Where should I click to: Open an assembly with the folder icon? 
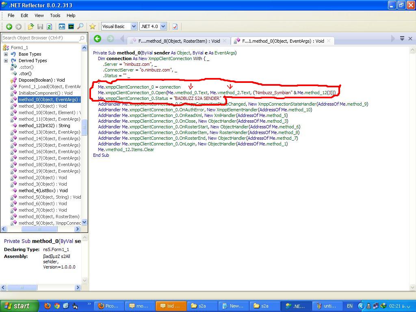[x=31, y=26]
